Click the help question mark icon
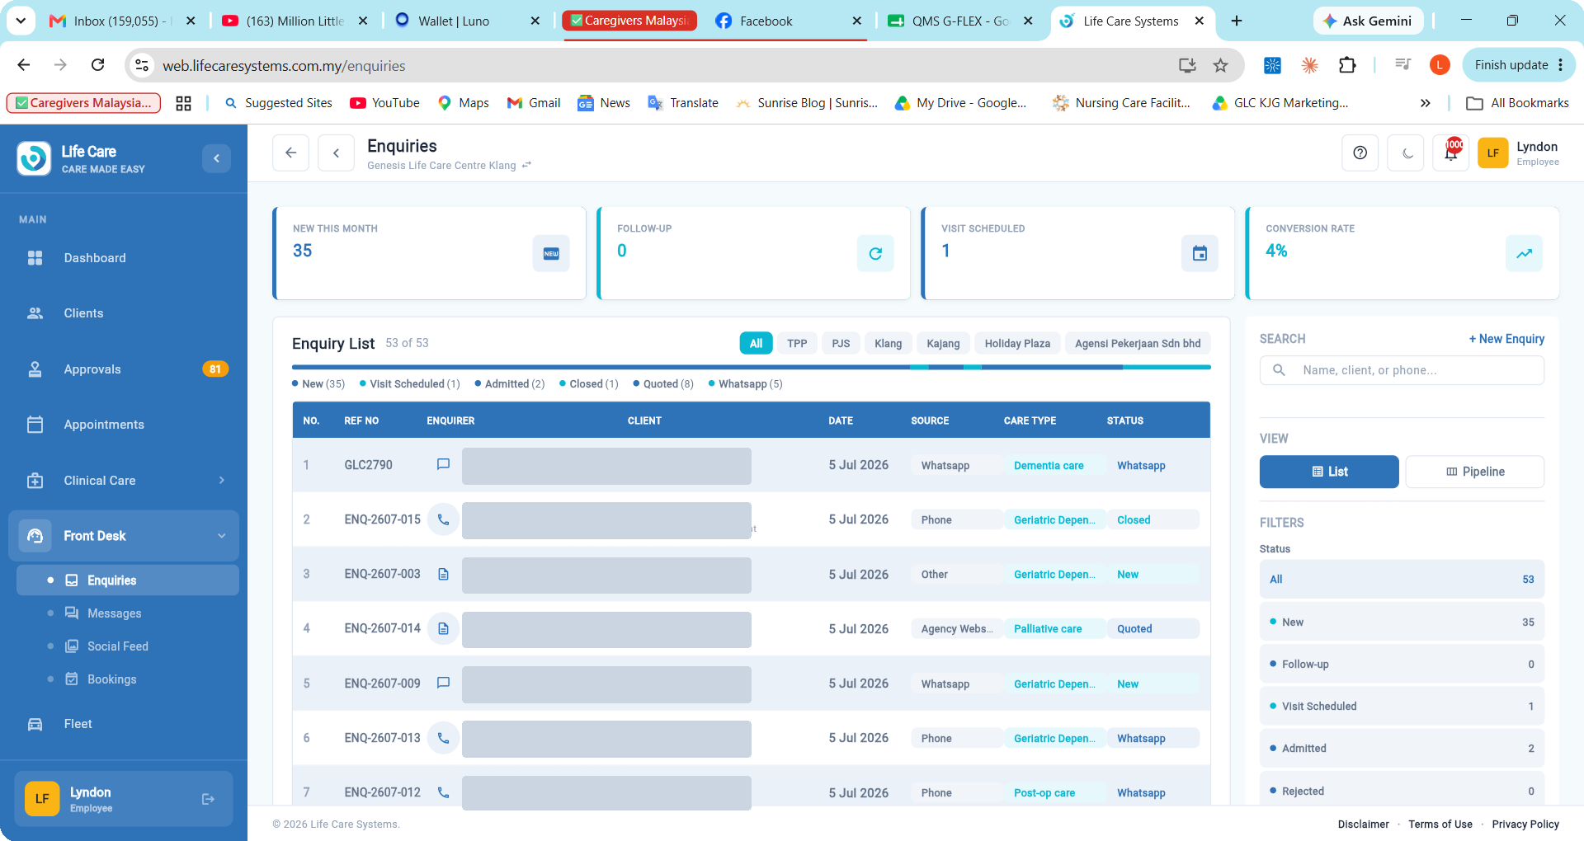The image size is (1584, 841). (x=1360, y=153)
